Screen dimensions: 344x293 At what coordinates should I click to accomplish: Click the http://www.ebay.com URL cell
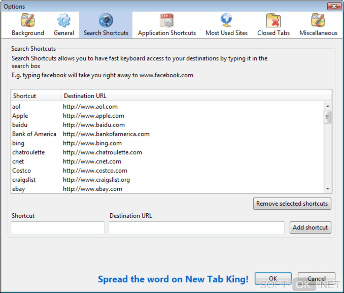point(92,189)
